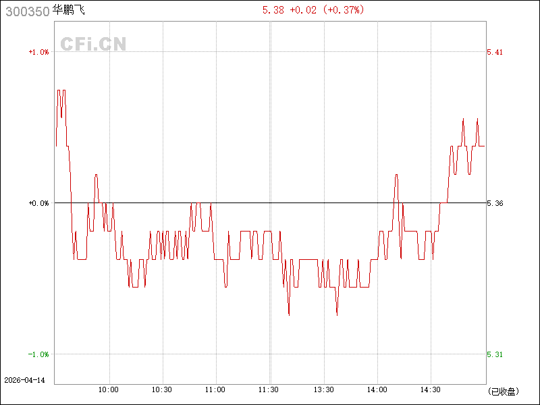This screenshot has width=540, height=405.
Task: Click the 已收盘 market closed status
Action: coord(503,391)
